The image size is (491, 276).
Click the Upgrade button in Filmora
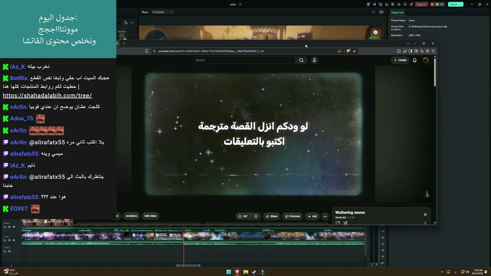coord(422,4)
